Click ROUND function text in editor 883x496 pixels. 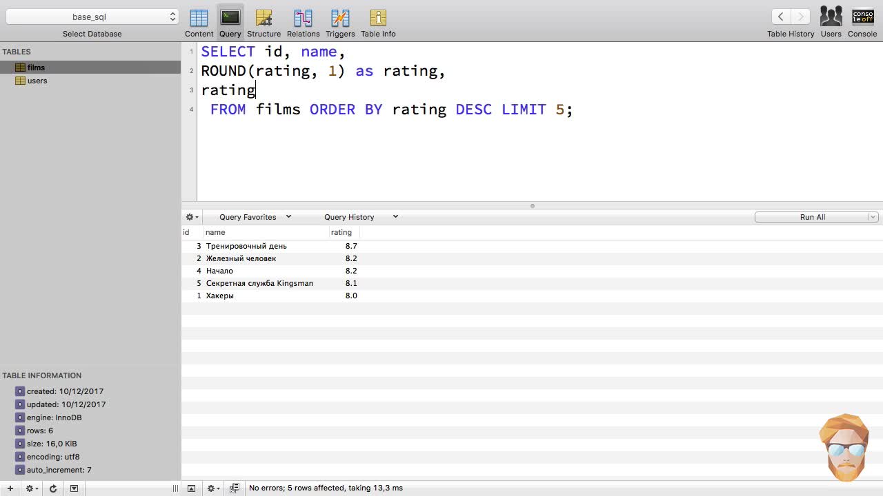(224, 71)
